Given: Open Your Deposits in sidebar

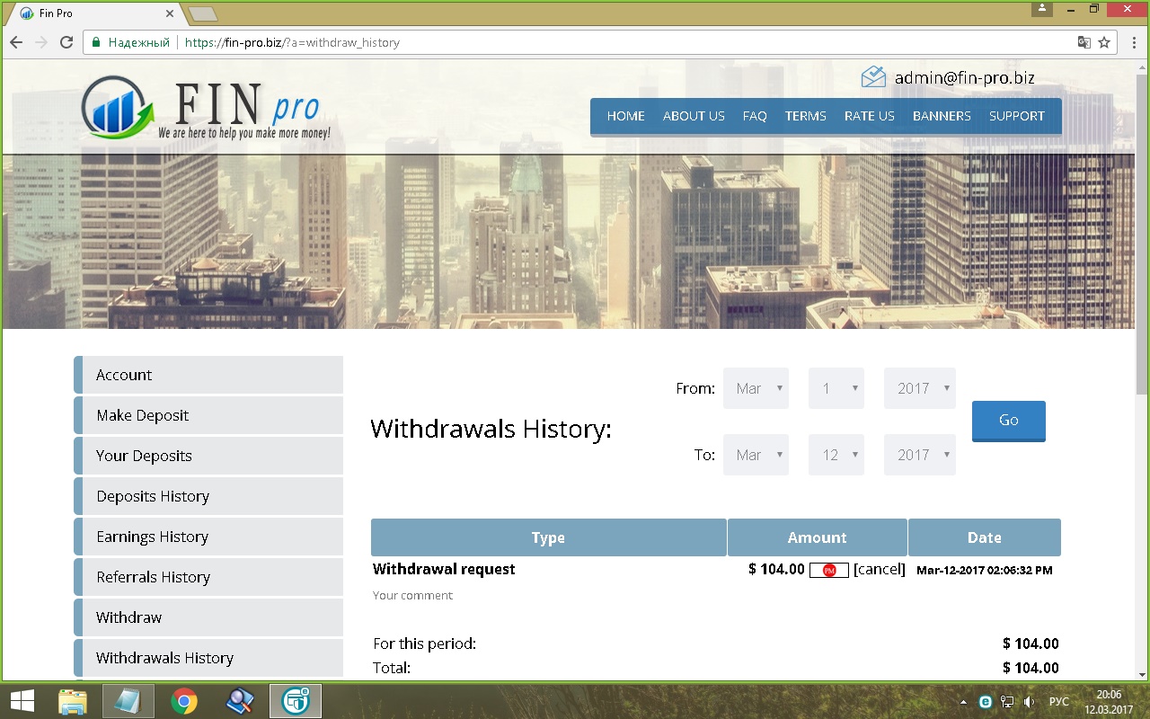Looking at the screenshot, I should click(208, 456).
